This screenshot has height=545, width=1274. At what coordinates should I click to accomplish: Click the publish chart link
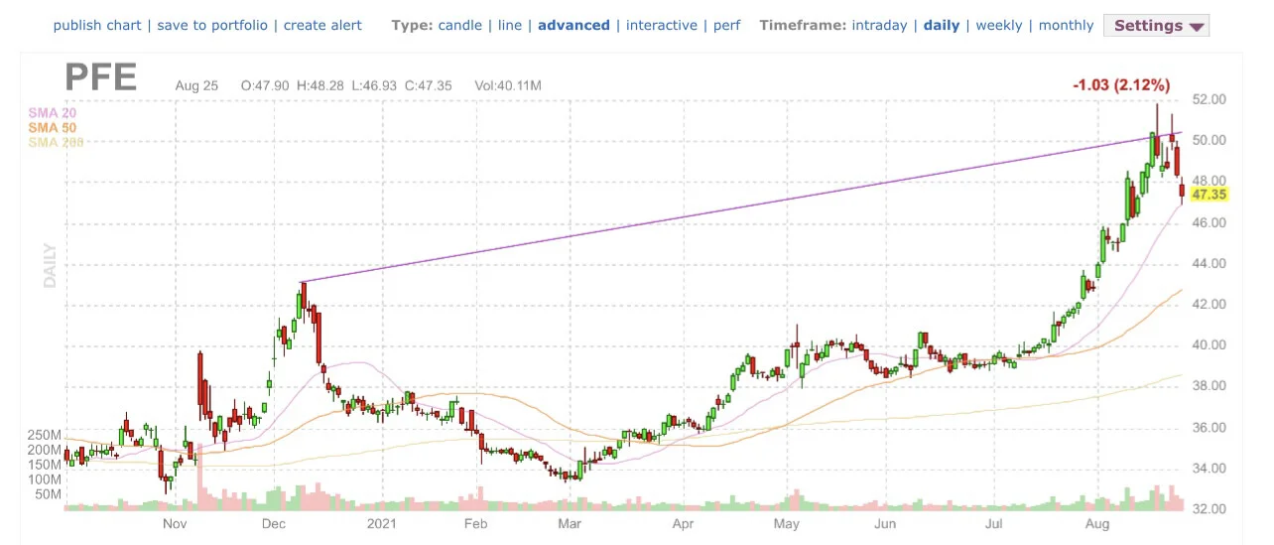pyautogui.click(x=97, y=26)
